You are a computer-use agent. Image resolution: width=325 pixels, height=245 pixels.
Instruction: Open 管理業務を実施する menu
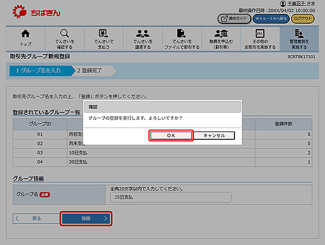click(300, 39)
